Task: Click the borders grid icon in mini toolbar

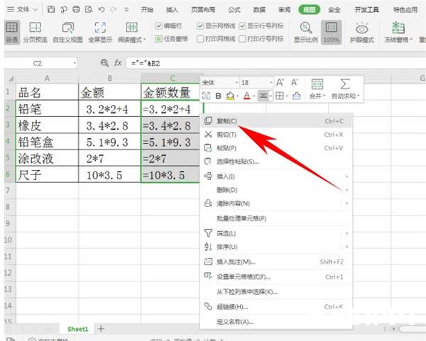Action: coord(280,96)
